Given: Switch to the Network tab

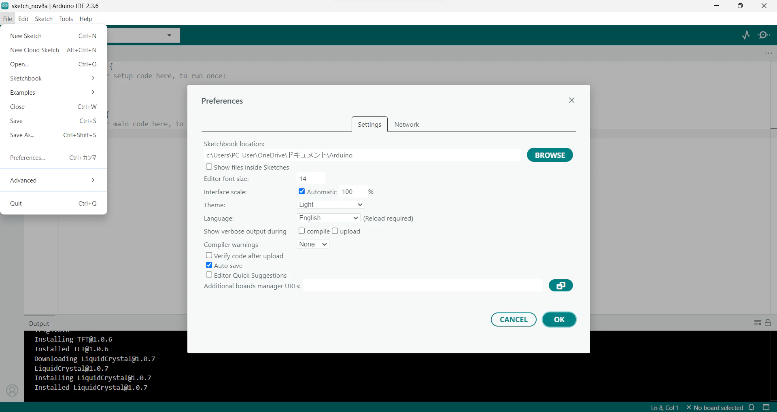Looking at the screenshot, I should tap(406, 124).
